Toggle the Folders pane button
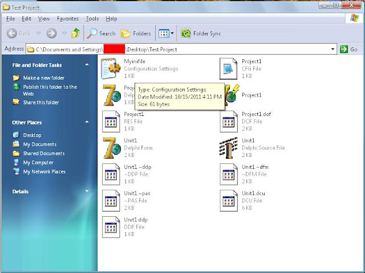The image size is (365, 273). [136, 34]
